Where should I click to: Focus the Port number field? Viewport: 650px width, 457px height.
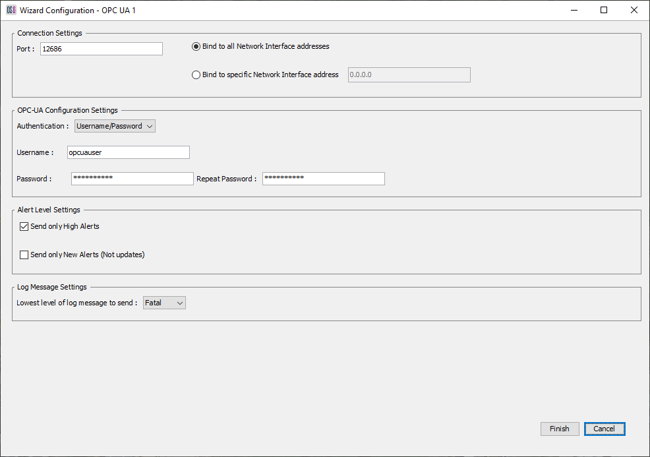(x=101, y=49)
